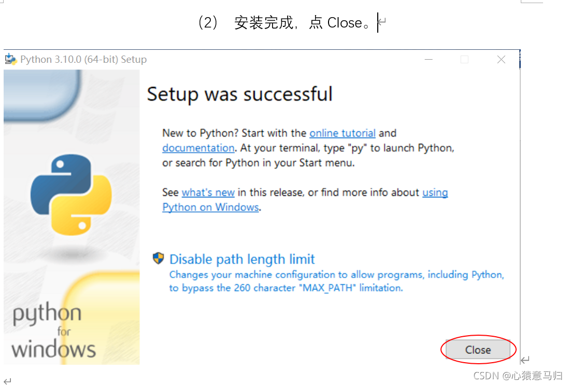Click the maximize button in Setup title bar
Screen dimensions: 570x385
click(464, 59)
